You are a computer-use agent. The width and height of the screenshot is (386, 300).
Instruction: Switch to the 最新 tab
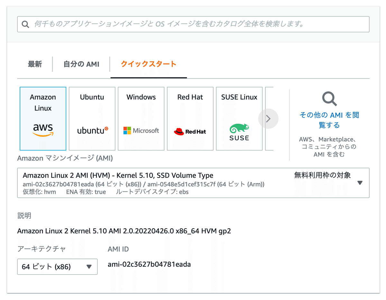pyautogui.click(x=35, y=64)
